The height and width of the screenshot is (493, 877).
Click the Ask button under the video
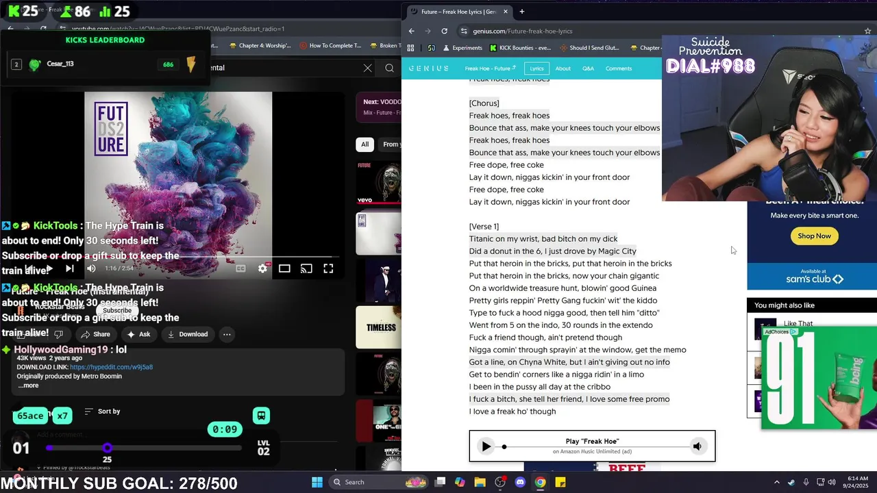(x=138, y=334)
